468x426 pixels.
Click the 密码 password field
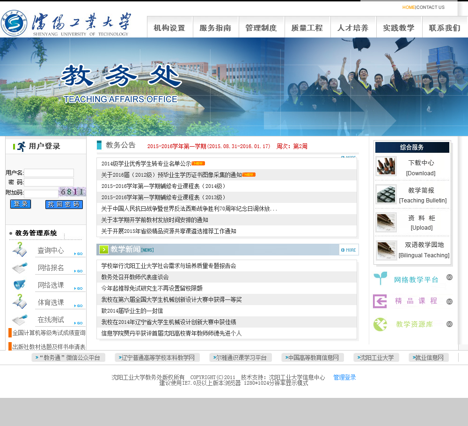tap(49, 182)
